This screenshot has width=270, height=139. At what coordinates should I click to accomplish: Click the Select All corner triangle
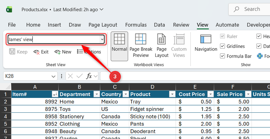point(5,87)
